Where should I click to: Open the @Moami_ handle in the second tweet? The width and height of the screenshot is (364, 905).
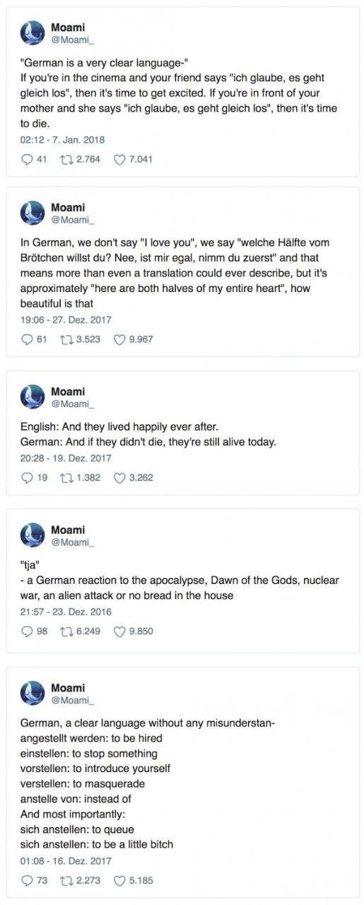pos(72,220)
